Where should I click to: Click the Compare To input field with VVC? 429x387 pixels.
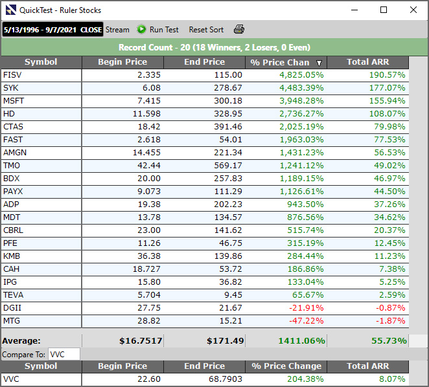64,354
